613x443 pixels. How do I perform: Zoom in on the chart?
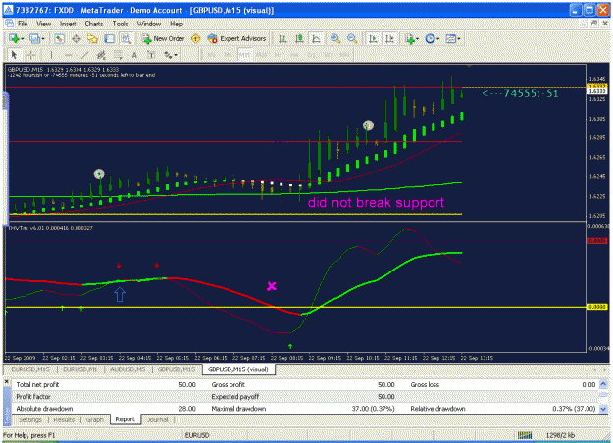coord(335,38)
